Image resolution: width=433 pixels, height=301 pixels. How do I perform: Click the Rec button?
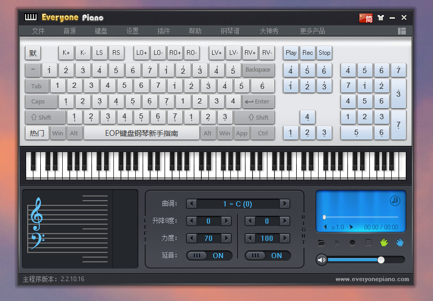click(308, 53)
